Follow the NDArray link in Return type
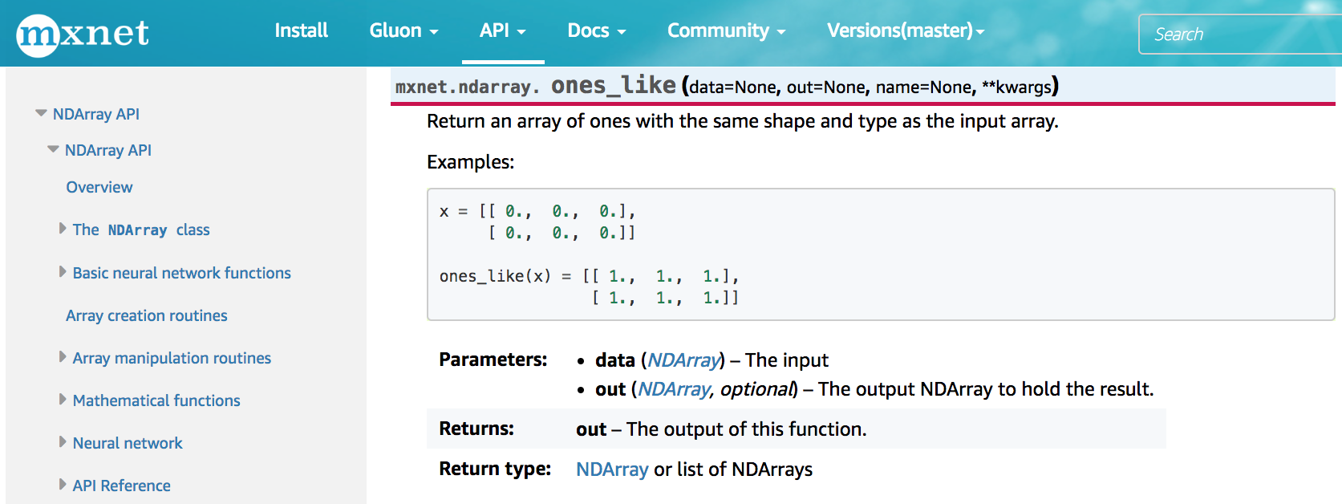 (612, 469)
